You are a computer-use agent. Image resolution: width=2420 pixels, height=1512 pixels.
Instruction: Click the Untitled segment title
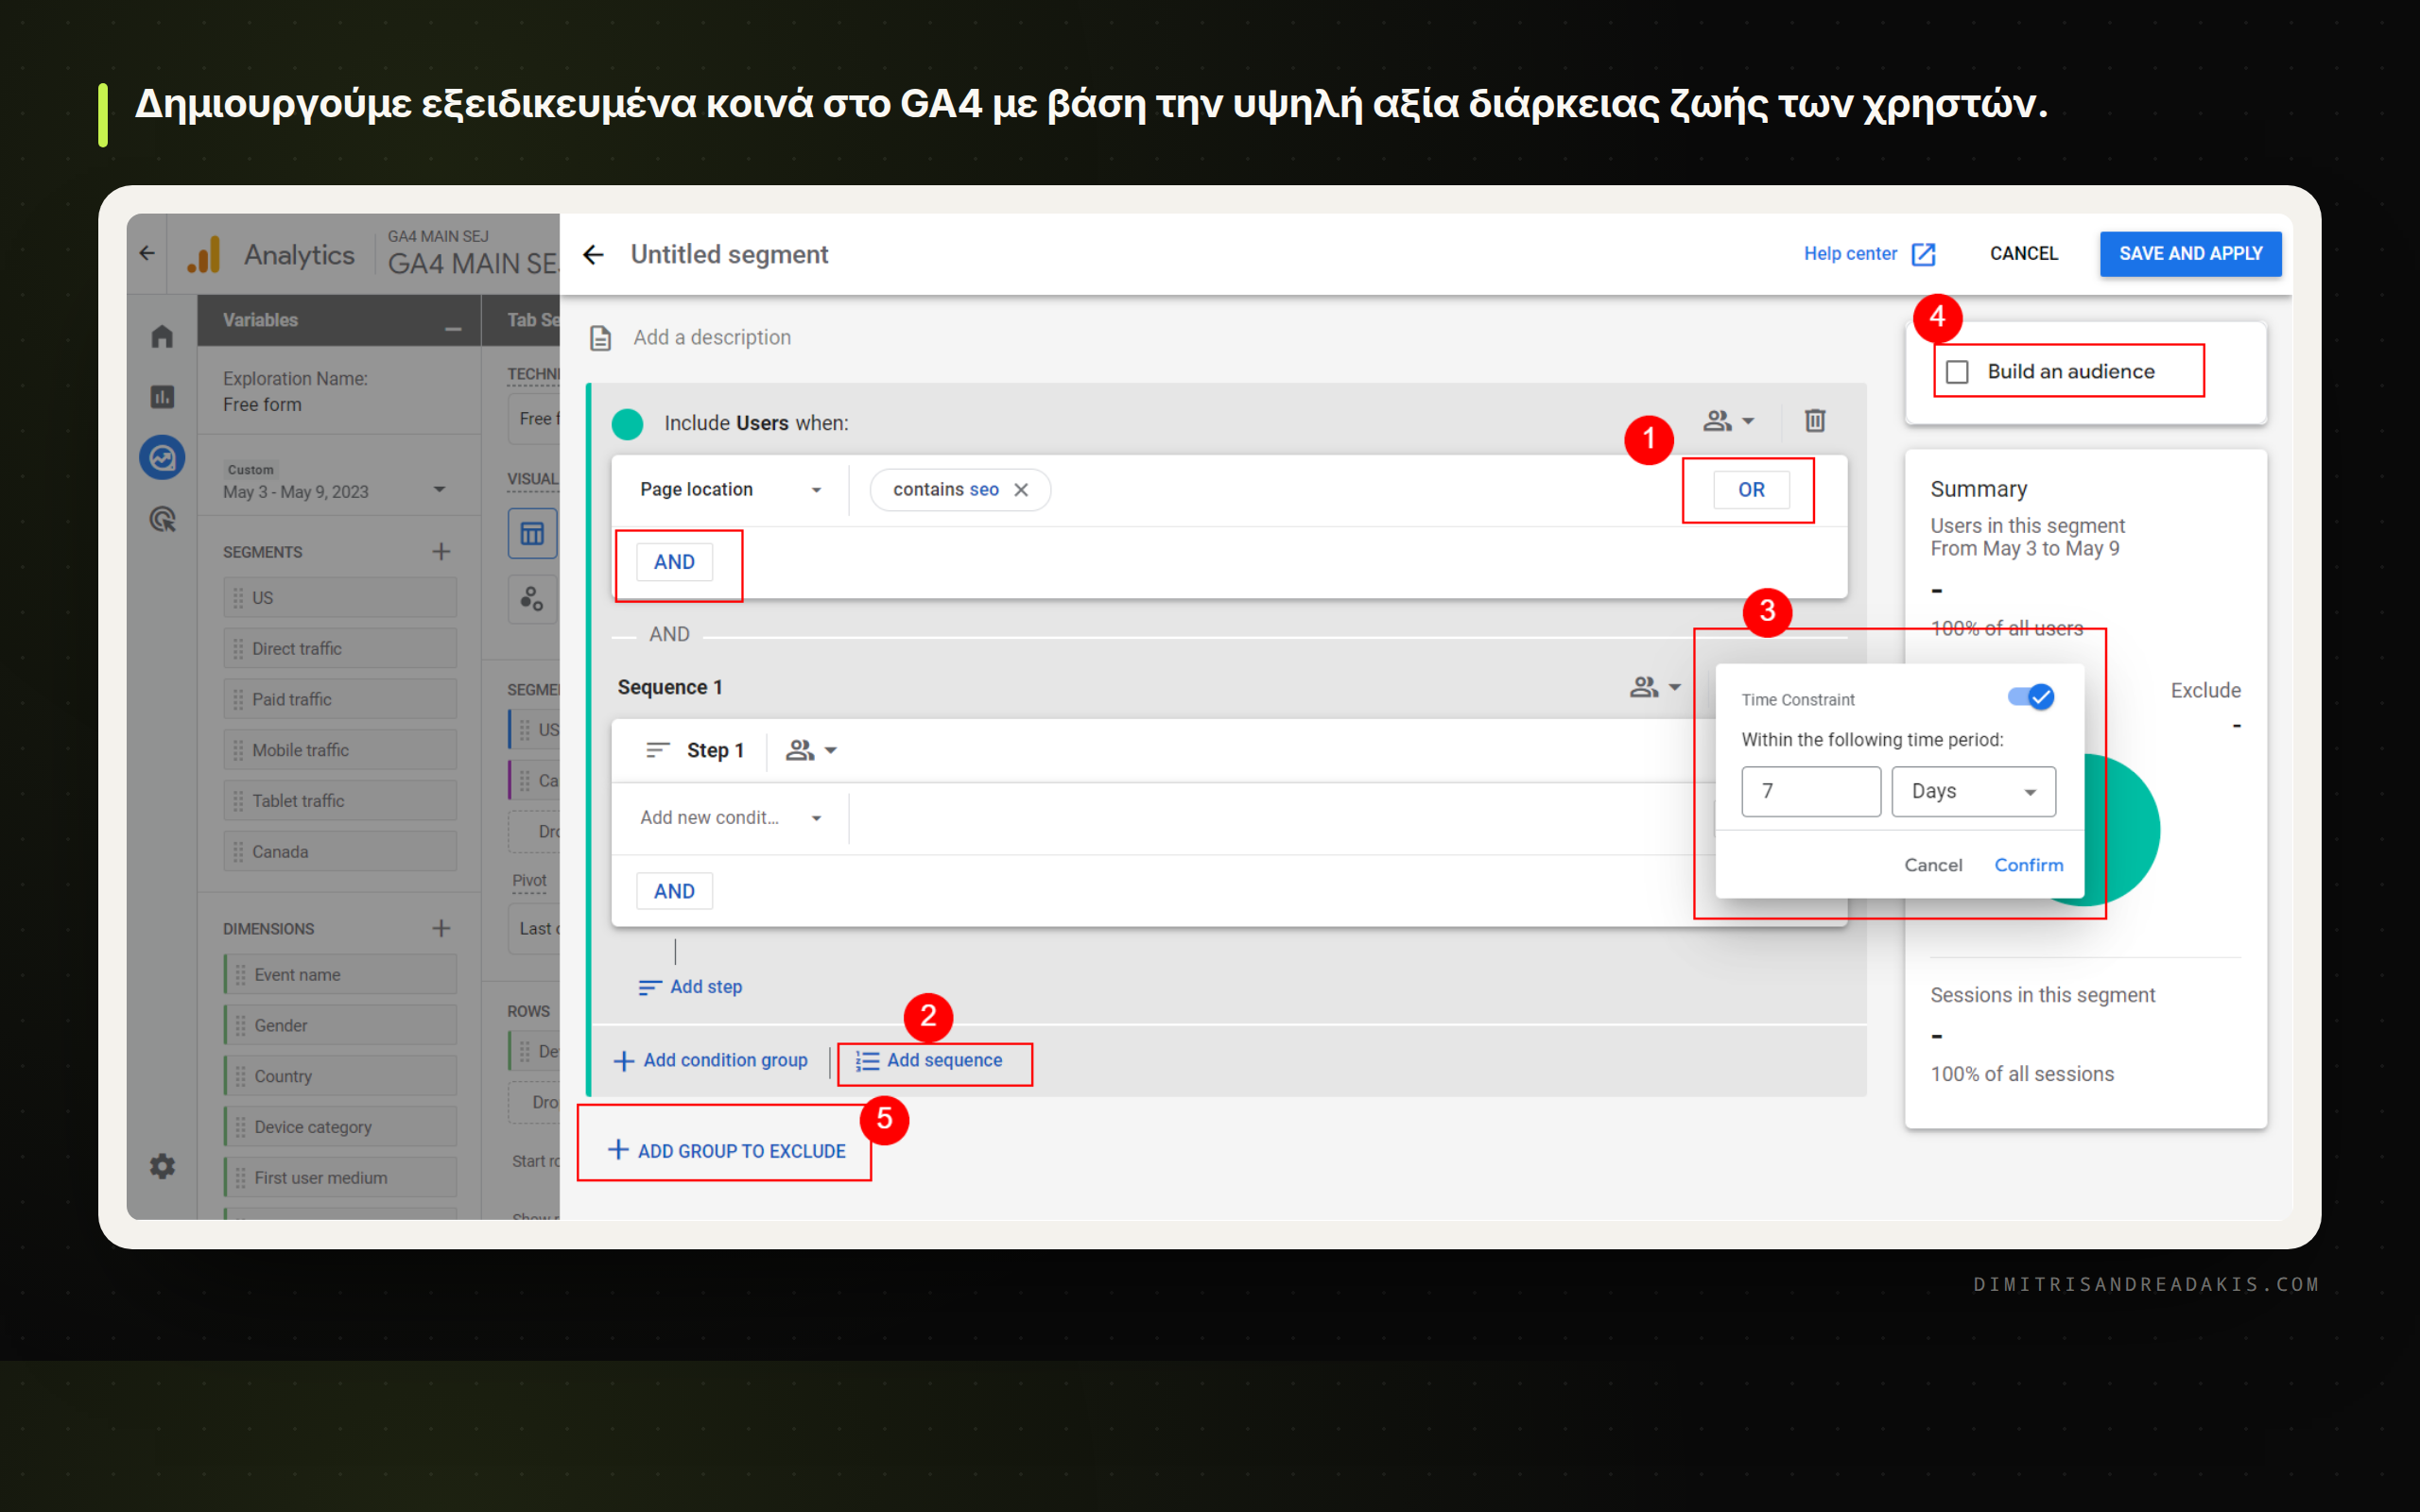click(x=729, y=255)
